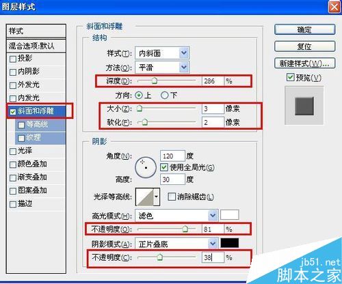Select the 斜面和浮雕 list entry label

click(x=36, y=111)
